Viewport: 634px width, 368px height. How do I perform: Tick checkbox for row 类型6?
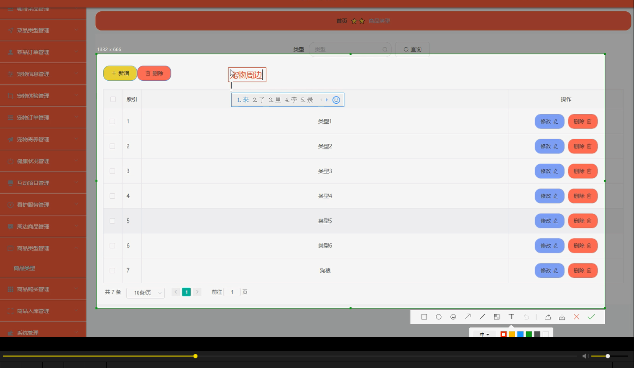[x=112, y=245]
